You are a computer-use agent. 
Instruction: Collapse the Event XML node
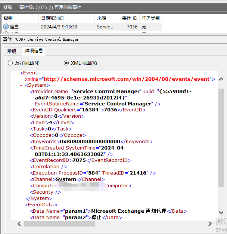click(x=16, y=73)
